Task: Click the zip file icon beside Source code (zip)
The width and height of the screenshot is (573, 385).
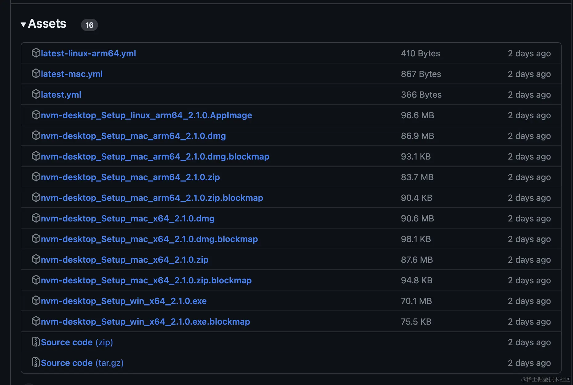Action: (36, 342)
